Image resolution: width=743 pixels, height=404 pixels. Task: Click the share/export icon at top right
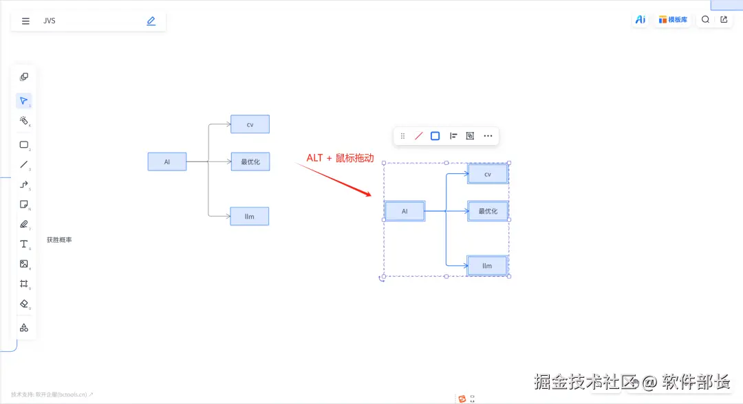pos(724,19)
